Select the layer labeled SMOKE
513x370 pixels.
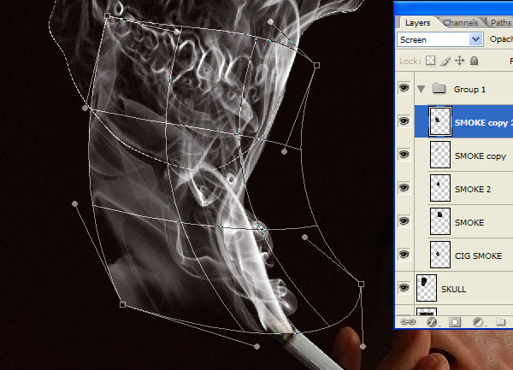tap(469, 222)
